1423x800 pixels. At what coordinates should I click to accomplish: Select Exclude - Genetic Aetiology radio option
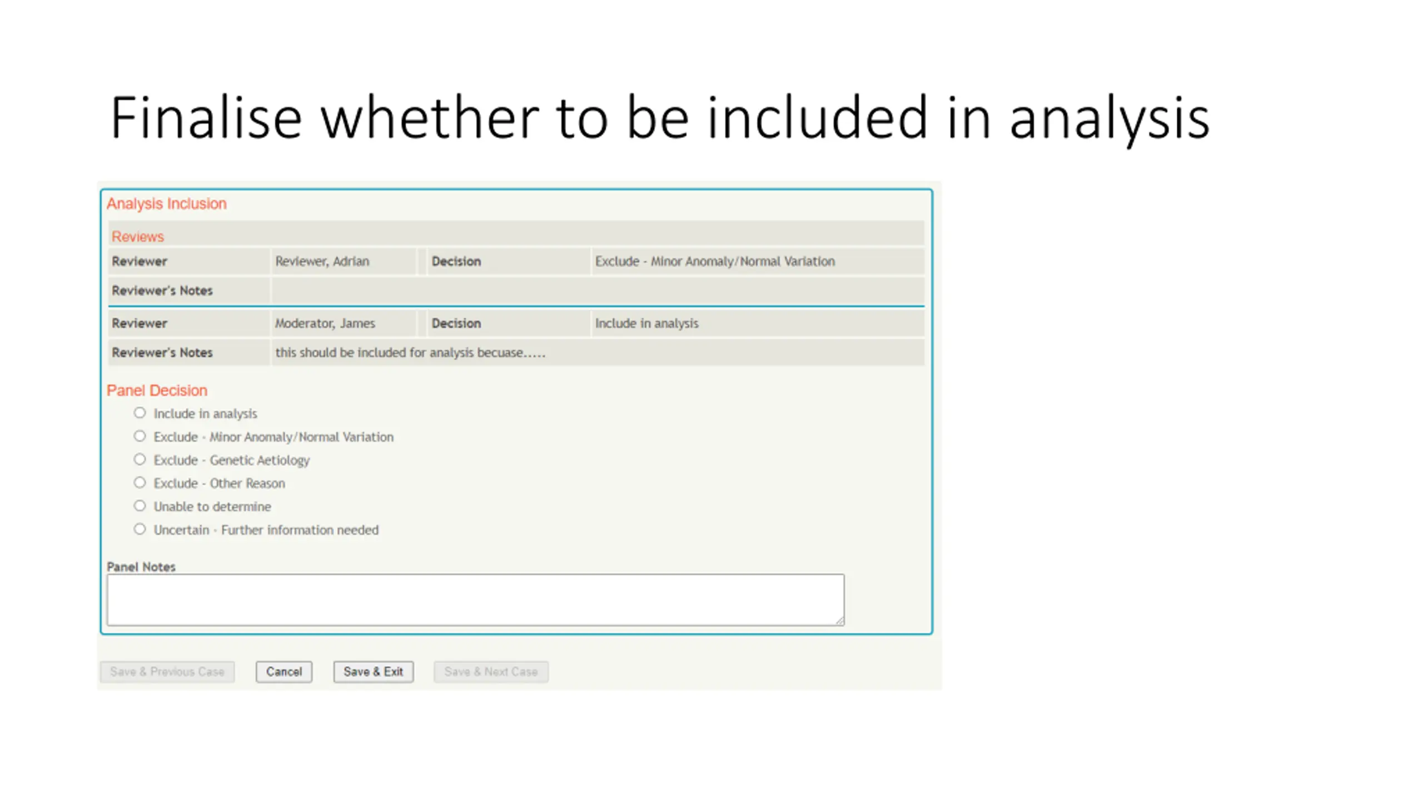tap(140, 459)
